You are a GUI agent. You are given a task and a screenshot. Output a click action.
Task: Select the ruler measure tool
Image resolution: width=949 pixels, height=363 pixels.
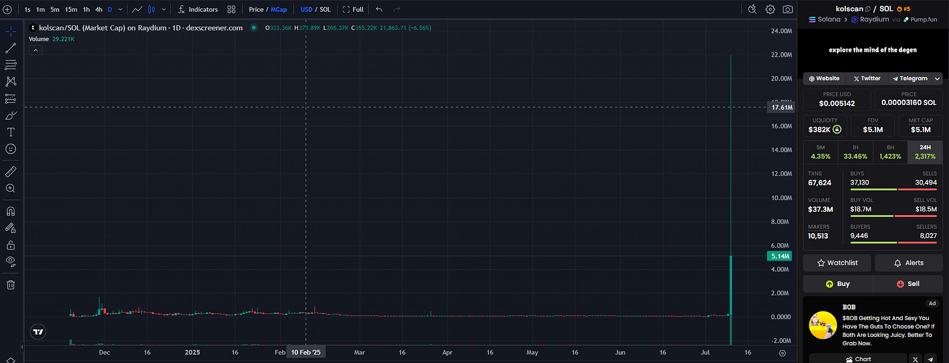pyautogui.click(x=10, y=171)
